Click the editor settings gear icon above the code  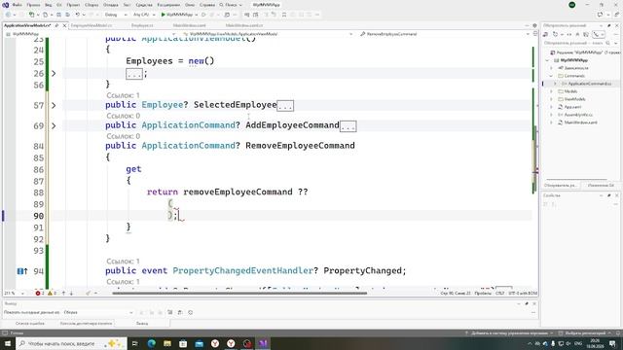[x=534, y=25]
